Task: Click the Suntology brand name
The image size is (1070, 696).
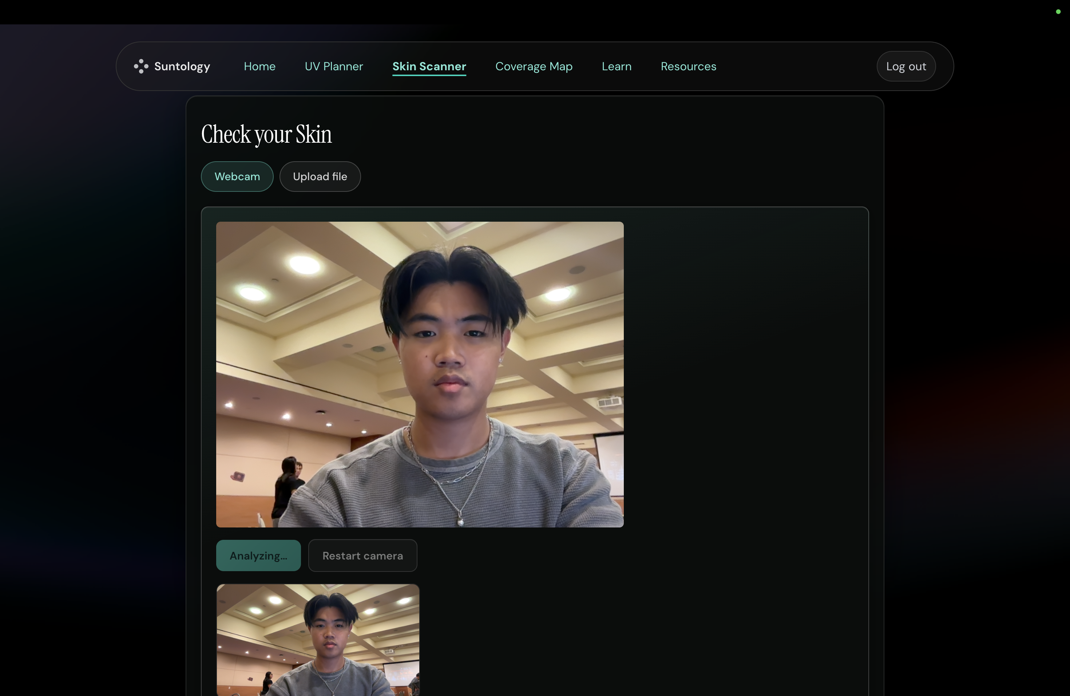Action: (182, 66)
